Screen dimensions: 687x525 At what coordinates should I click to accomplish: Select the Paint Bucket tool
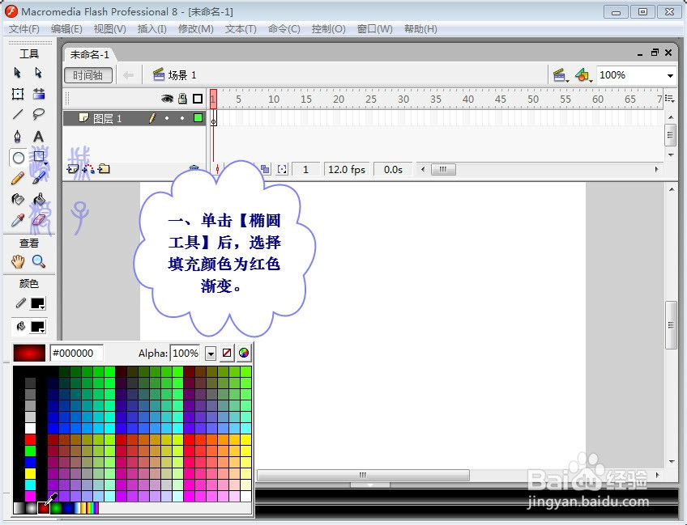pos(39,200)
